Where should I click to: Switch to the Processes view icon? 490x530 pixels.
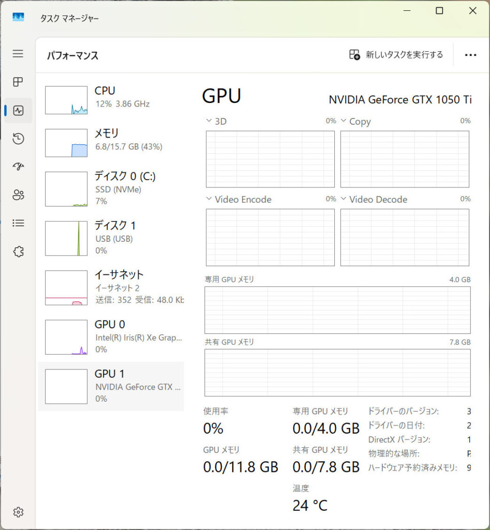click(x=18, y=82)
